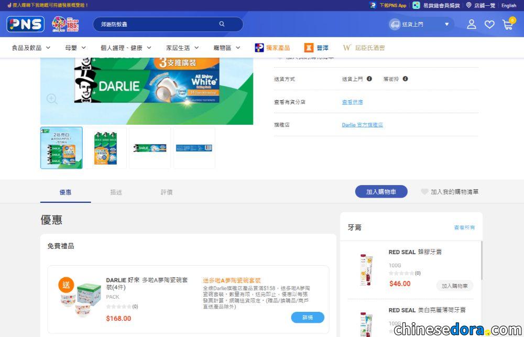Expand the 食品及飲品 category menu
Image resolution: width=524 pixels, height=337 pixels.
[x=31, y=48]
